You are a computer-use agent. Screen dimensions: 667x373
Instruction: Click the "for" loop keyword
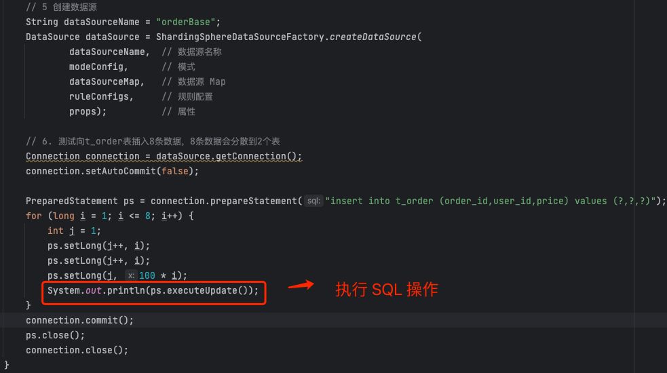[33, 216]
